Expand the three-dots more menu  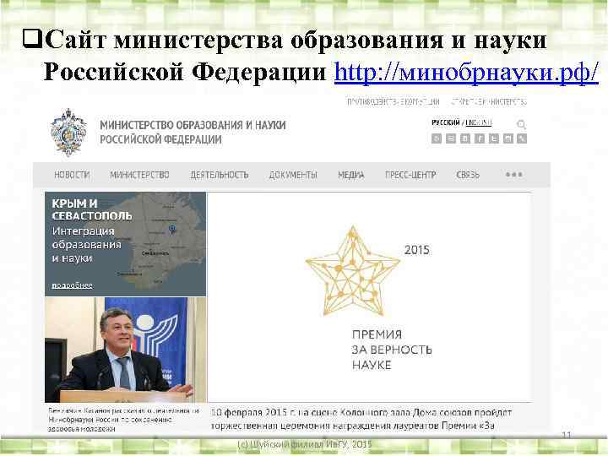[x=514, y=175]
